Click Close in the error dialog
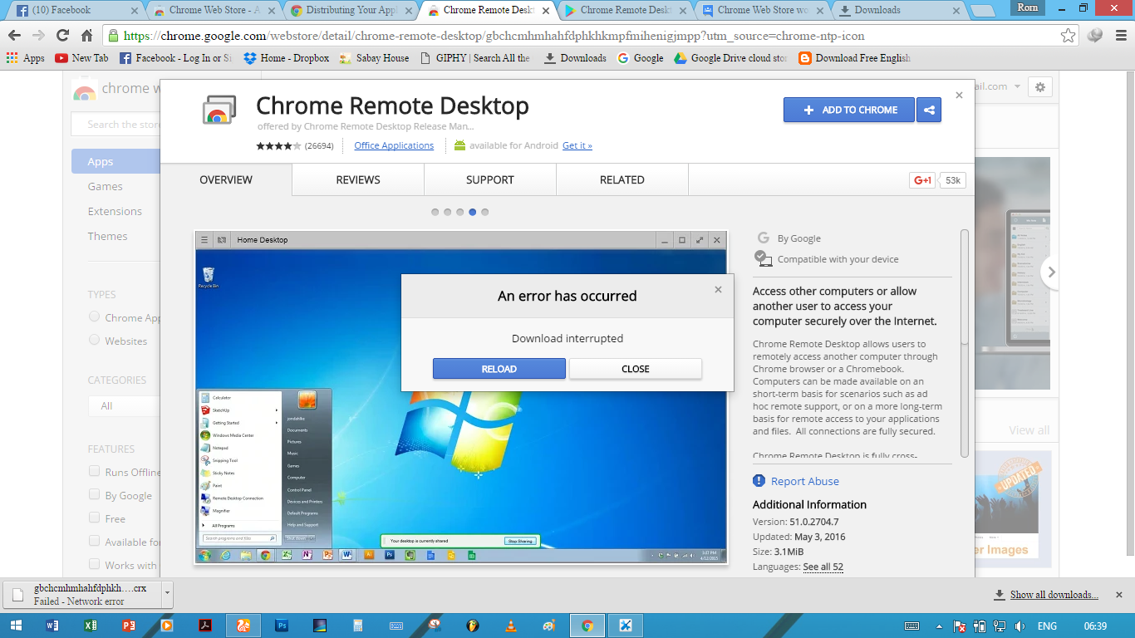 pyautogui.click(x=636, y=369)
